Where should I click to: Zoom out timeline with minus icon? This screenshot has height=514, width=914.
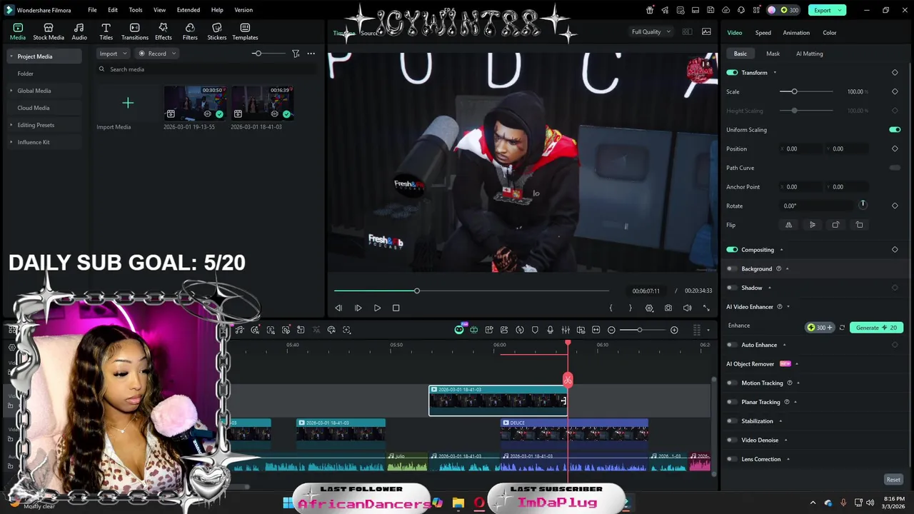[611, 330]
